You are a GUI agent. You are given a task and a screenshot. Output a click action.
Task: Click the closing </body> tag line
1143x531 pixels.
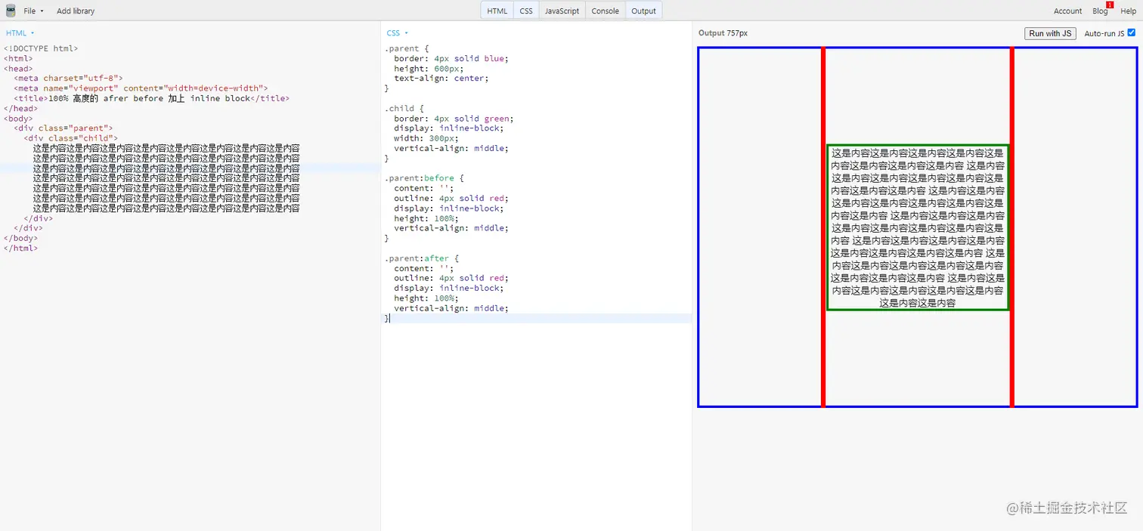click(20, 238)
